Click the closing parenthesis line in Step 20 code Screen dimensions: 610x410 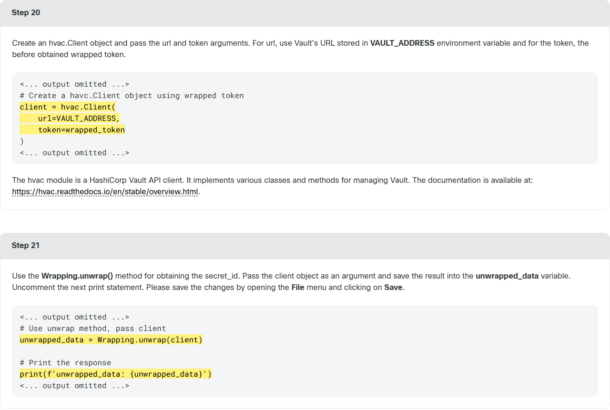(x=22, y=141)
